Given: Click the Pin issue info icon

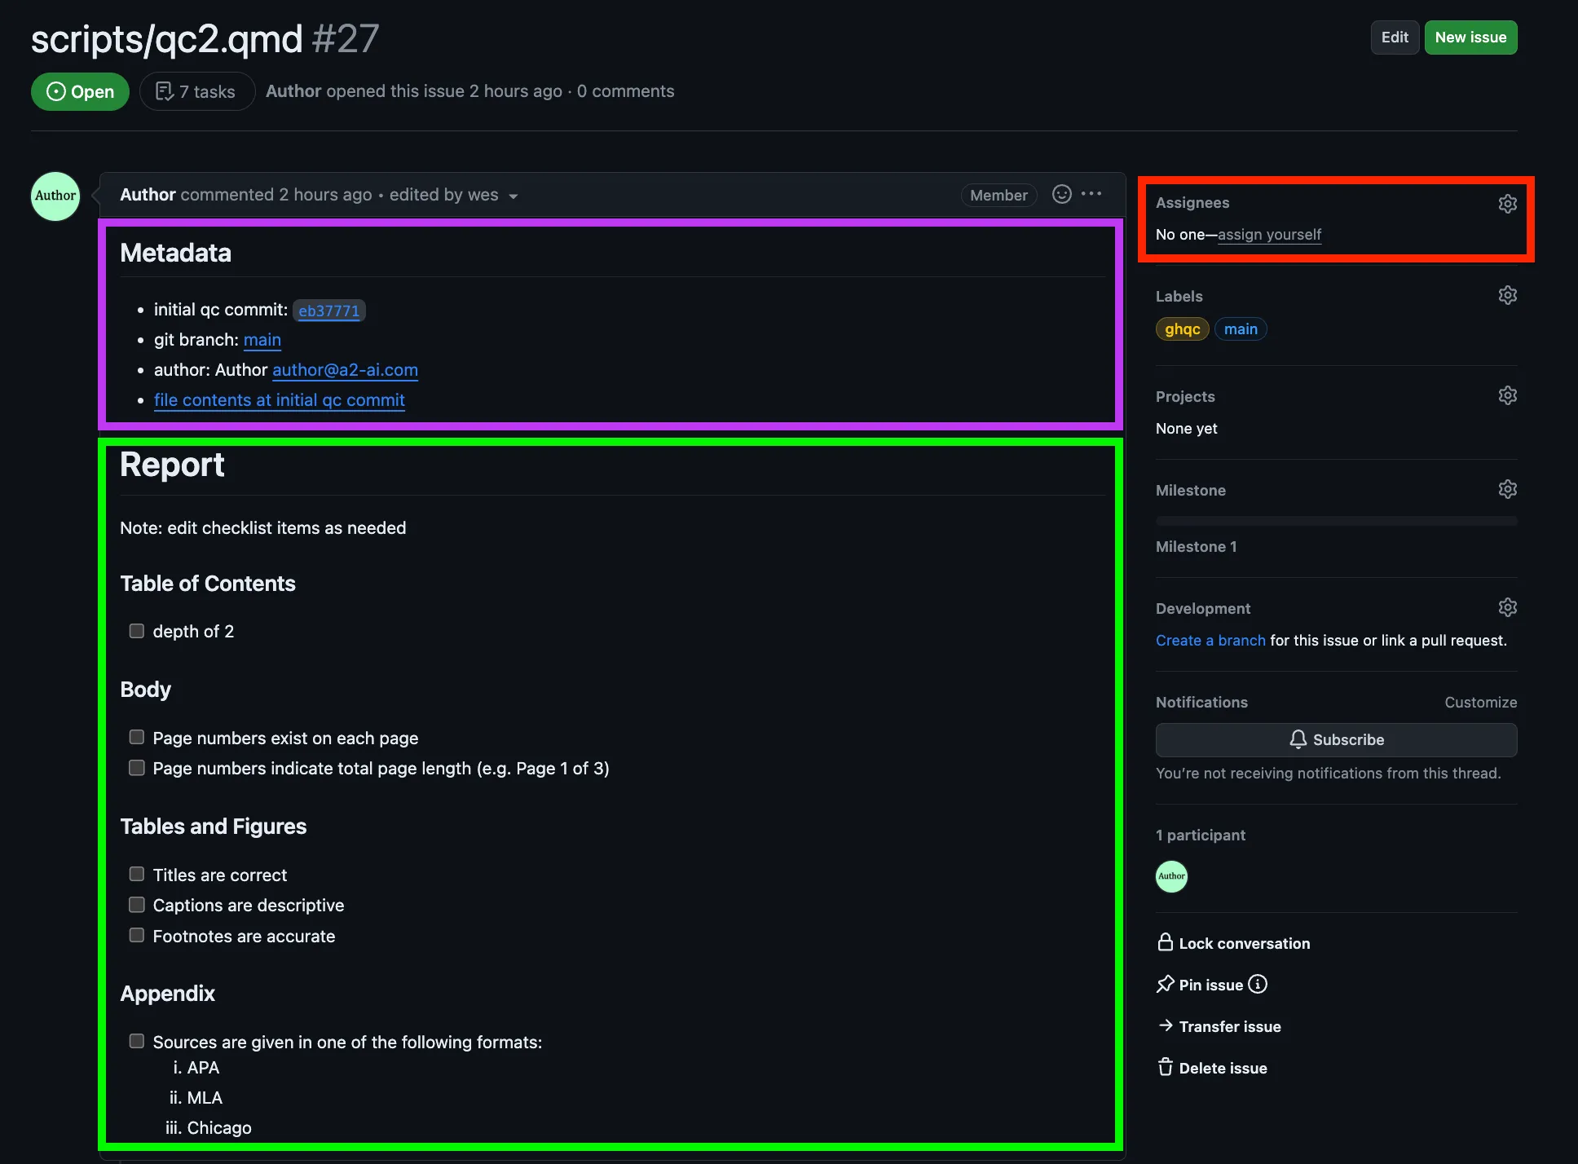Looking at the screenshot, I should click(x=1258, y=985).
